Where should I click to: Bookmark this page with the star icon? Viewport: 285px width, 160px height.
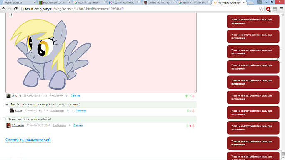[x=261, y=9]
